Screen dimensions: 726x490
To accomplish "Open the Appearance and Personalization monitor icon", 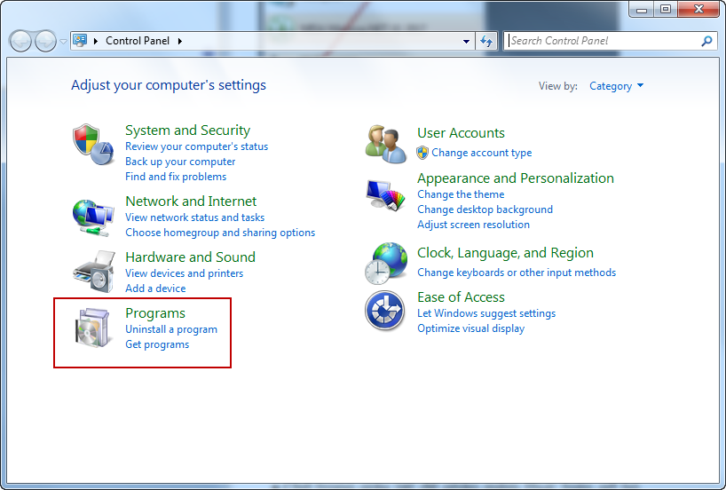I will coord(386,195).
